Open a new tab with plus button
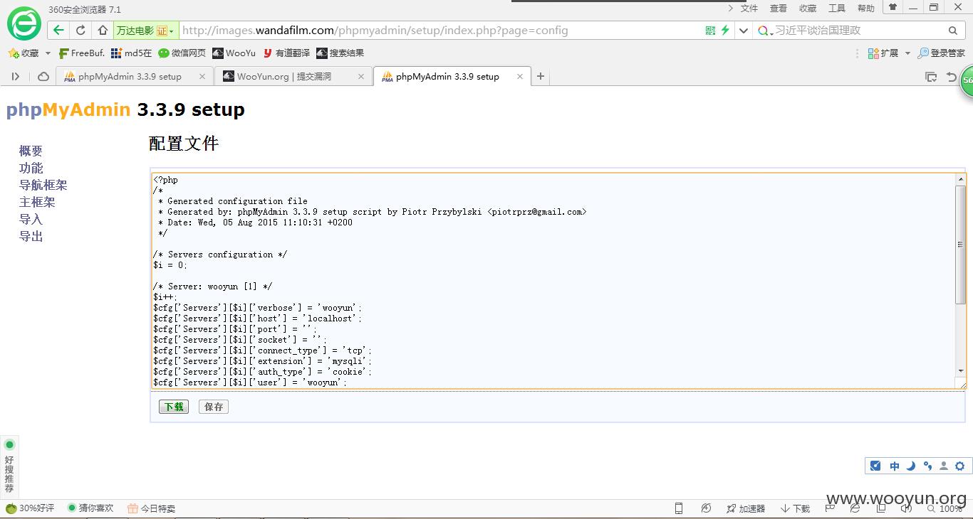The image size is (973, 519). click(x=541, y=77)
